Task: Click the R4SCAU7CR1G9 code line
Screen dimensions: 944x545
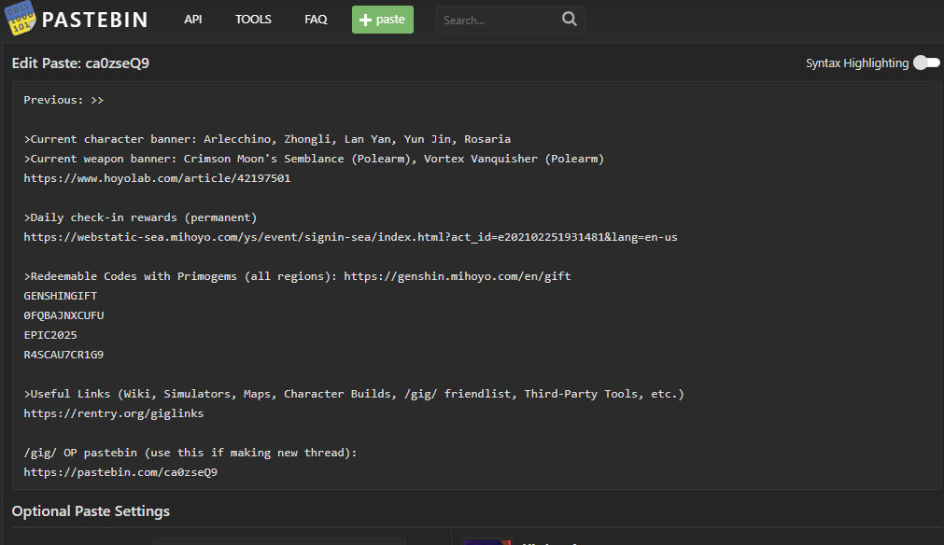Action: tap(63, 355)
